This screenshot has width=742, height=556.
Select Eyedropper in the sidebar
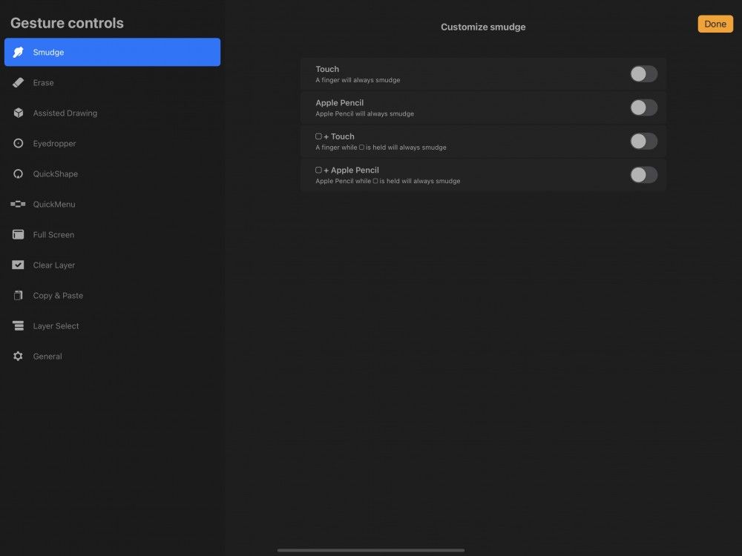click(x=112, y=143)
